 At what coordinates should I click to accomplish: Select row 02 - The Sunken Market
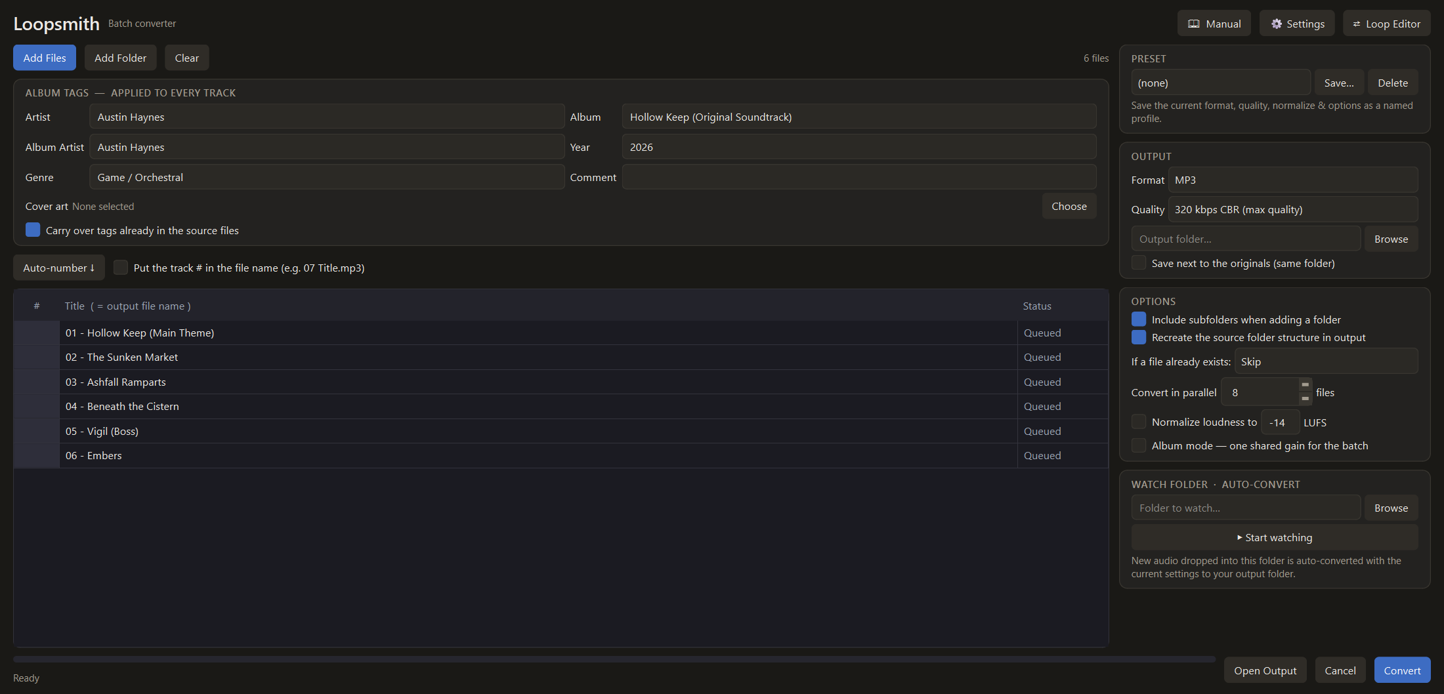pyautogui.click(x=561, y=357)
